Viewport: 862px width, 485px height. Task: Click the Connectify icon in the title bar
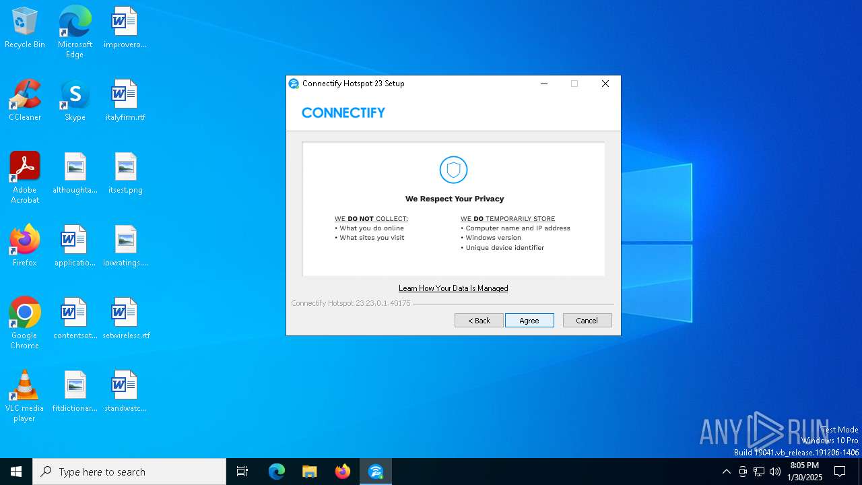click(294, 84)
